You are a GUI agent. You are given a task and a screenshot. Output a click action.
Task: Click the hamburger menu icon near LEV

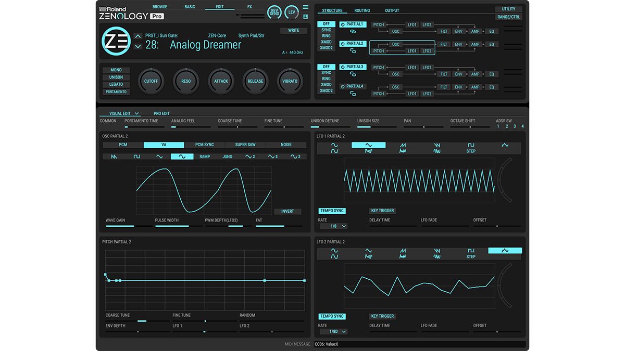click(305, 7)
